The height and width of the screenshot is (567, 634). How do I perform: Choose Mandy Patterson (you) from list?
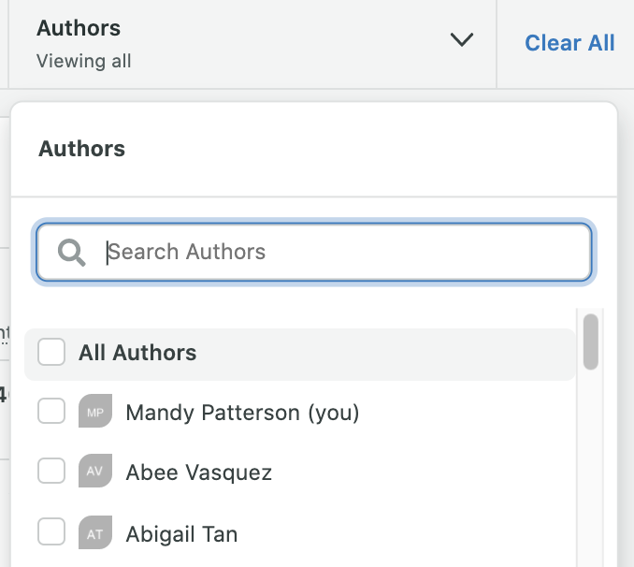242,413
